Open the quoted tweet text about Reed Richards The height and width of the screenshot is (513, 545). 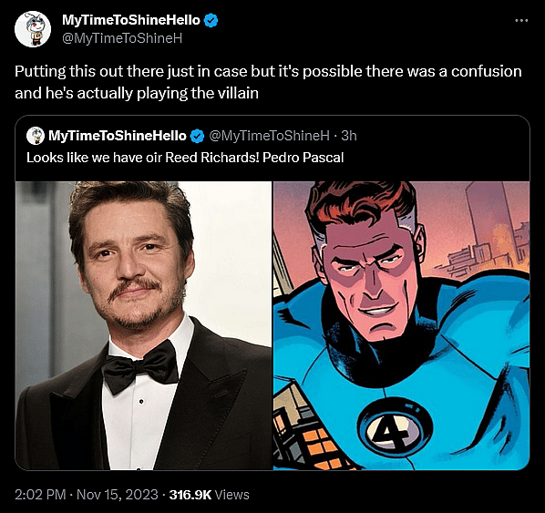[185, 158]
